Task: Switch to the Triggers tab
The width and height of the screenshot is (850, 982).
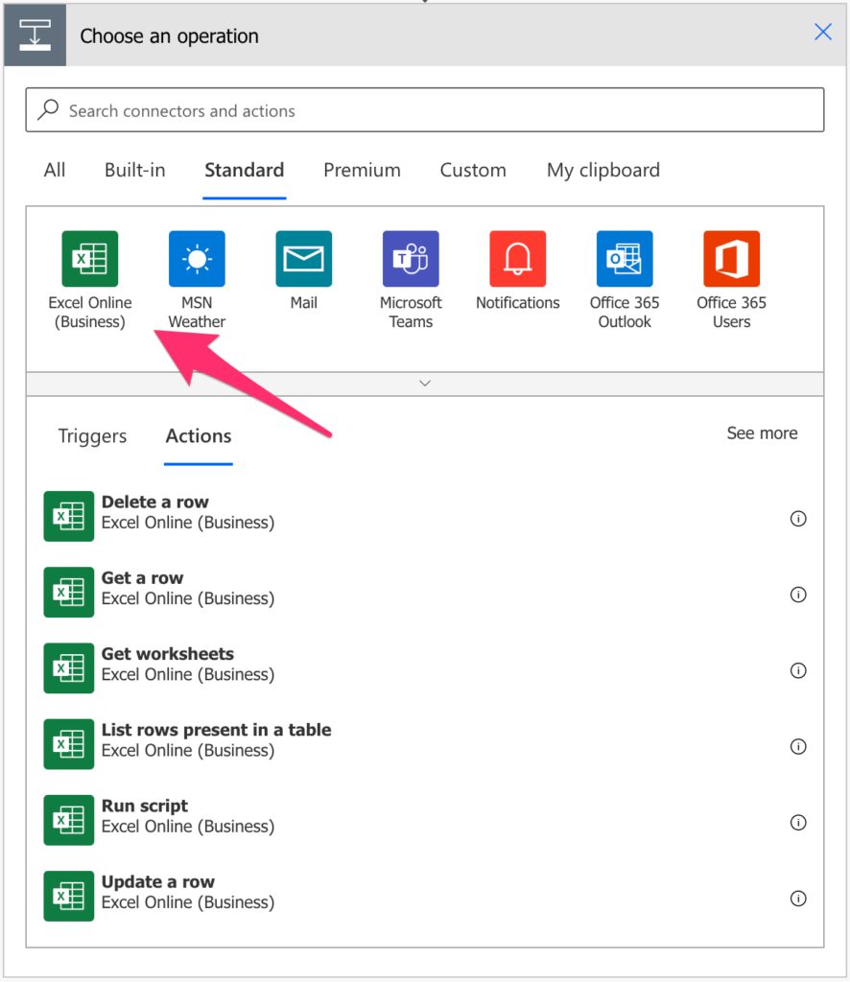Action: [91, 436]
